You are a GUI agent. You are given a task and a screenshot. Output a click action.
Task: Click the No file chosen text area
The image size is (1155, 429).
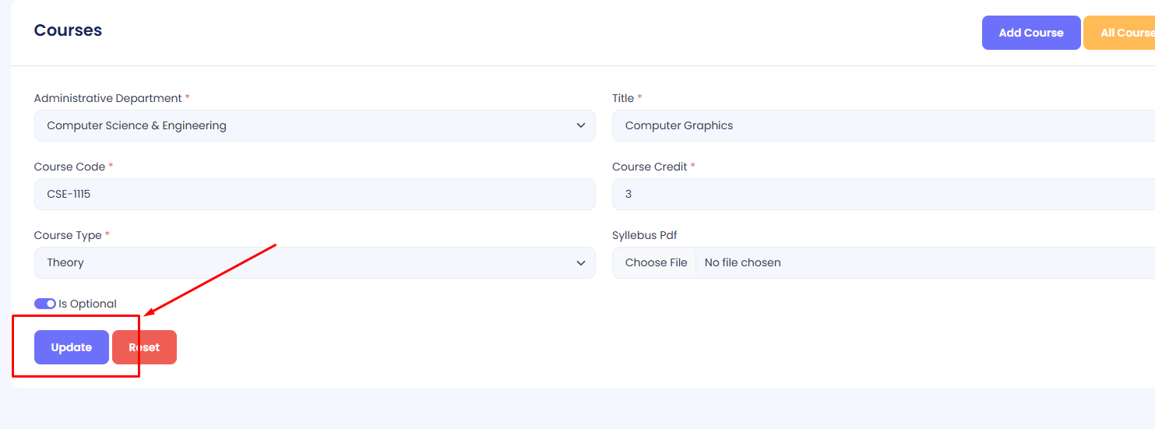[742, 263]
